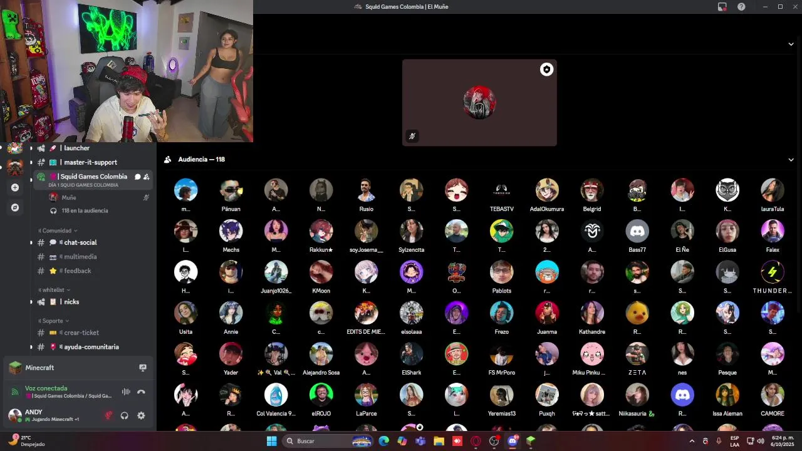
Task: Click the moderator badge on the speaker tile
Action: [546, 70]
